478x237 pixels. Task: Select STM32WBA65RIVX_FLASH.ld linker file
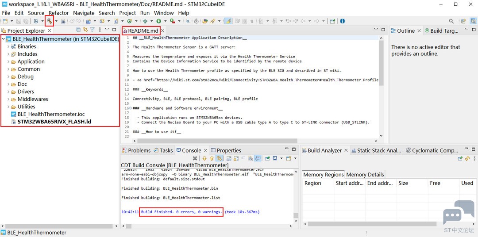pyautogui.click(x=51, y=122)
